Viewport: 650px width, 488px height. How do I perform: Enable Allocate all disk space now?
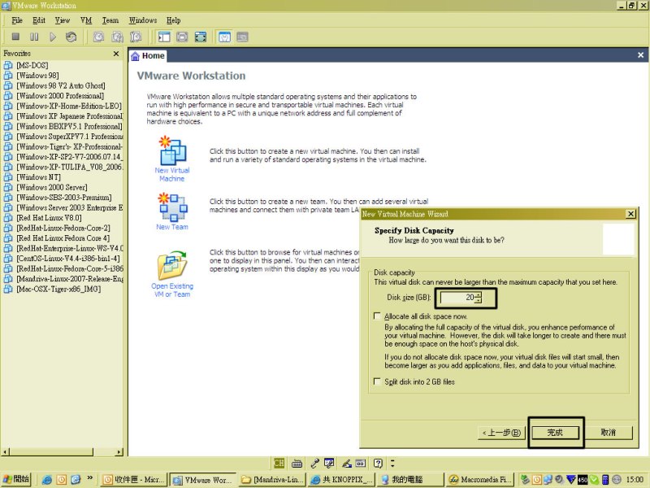point(377,316)
